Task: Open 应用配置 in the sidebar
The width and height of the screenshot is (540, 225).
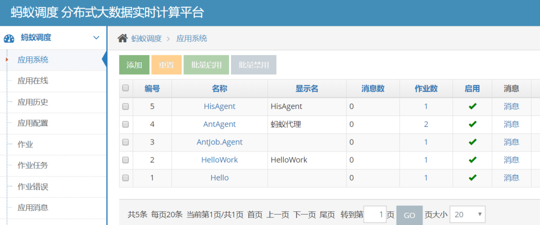Action: pyautogui.click(x=33, y=123)
